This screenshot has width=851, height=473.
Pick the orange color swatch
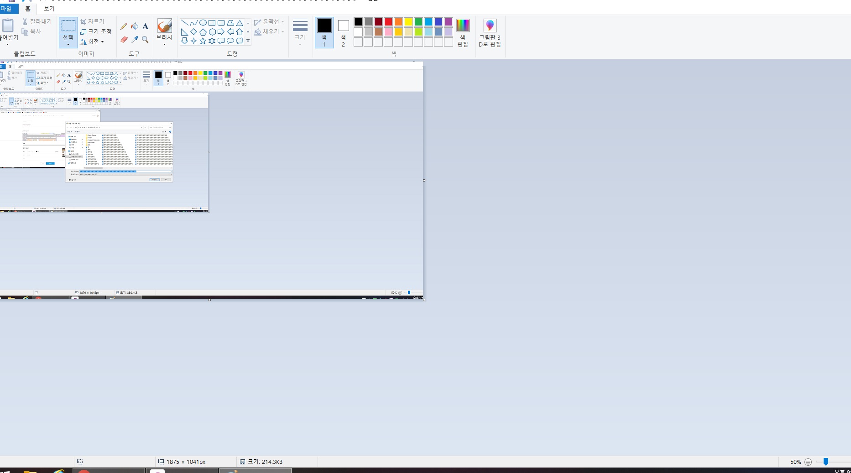(398, 22)
